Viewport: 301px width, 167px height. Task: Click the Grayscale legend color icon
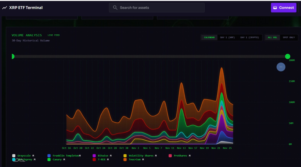14,156
